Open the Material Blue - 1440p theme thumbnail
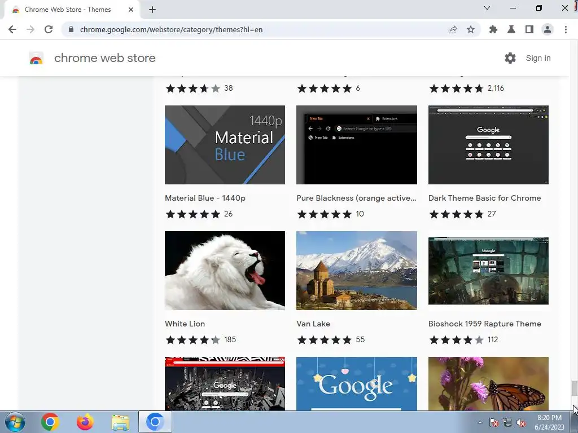Screen dimensions: 578x433 click(x=225, y=145)
